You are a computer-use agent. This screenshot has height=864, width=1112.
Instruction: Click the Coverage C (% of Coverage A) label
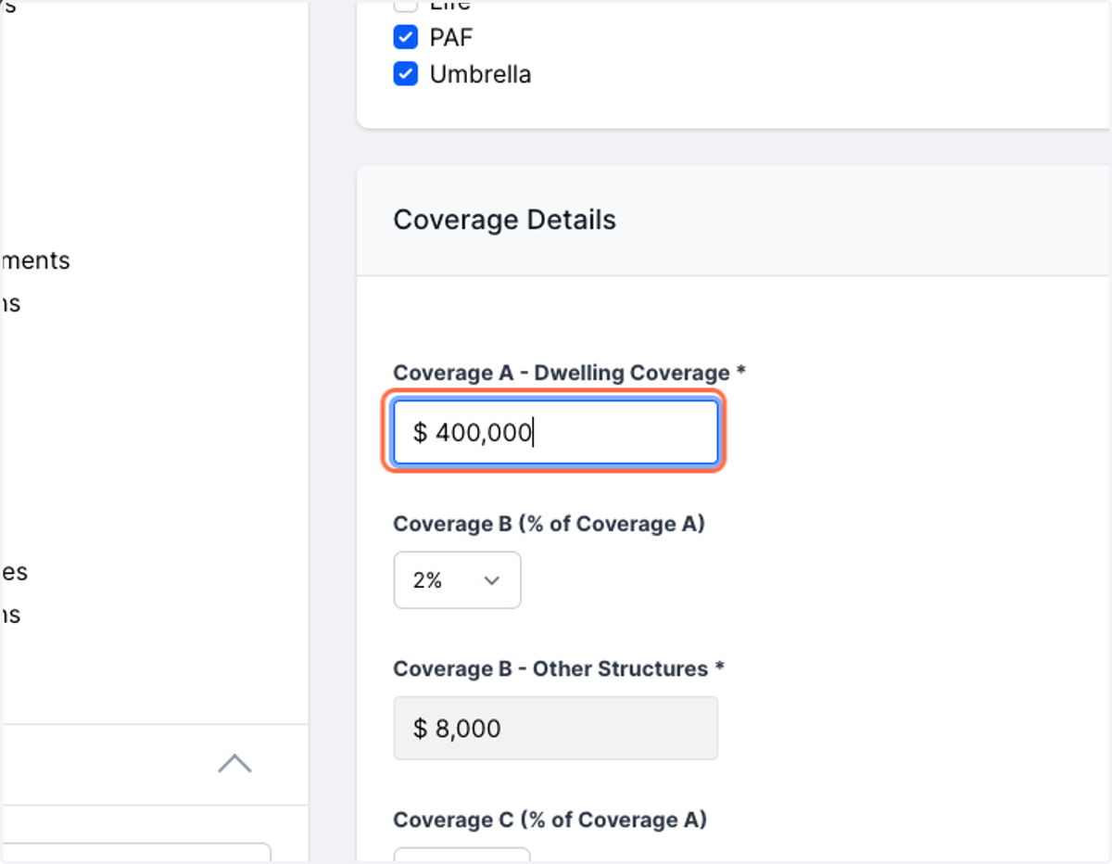pyautogui.click(x=550, y=820)
